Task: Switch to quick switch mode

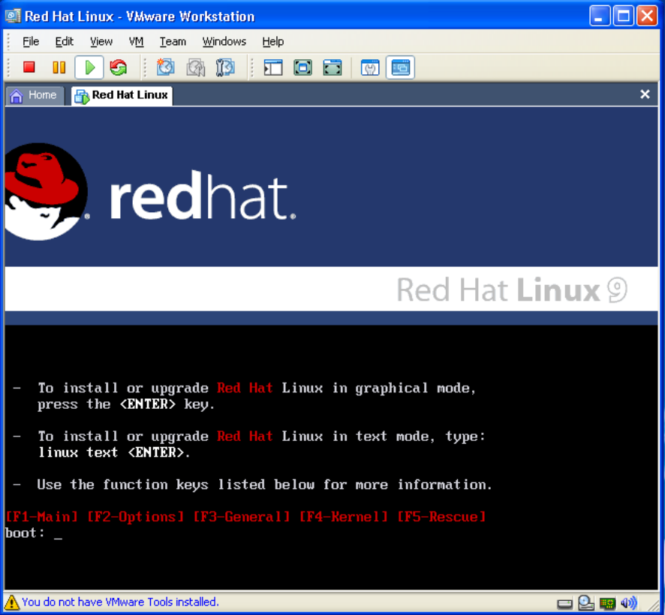Action: (x=302, y=67)
